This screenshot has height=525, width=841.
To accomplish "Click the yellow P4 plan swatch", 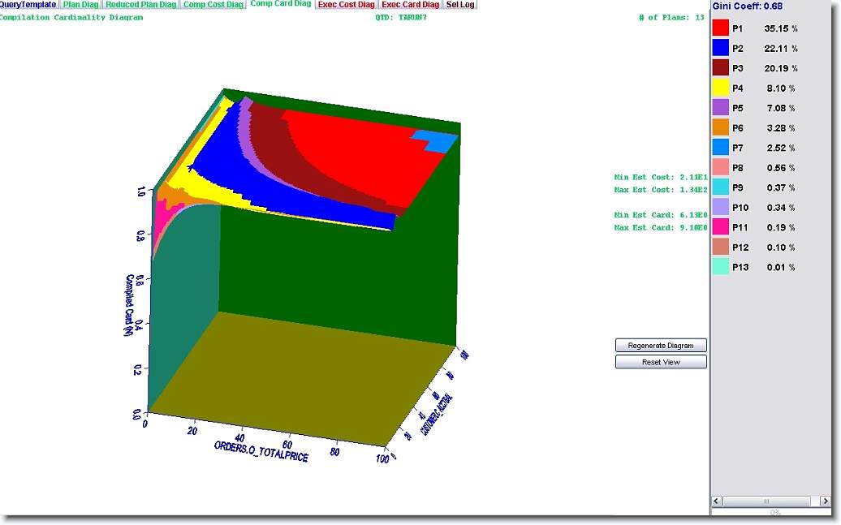I will click(x=721, y=88).
